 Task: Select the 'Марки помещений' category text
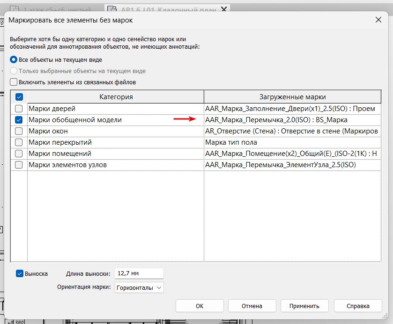pyautogui.click(x=60, y=154)
